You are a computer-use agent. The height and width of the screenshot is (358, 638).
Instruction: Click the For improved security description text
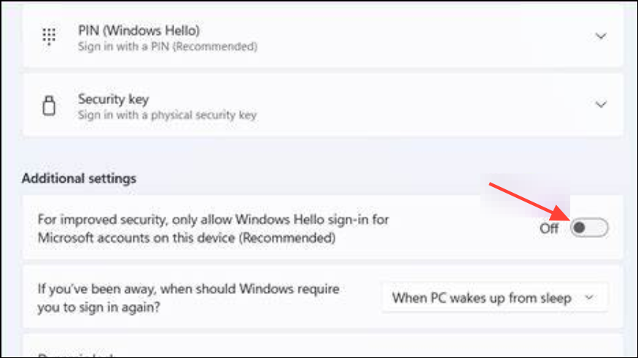click(213, 228)
